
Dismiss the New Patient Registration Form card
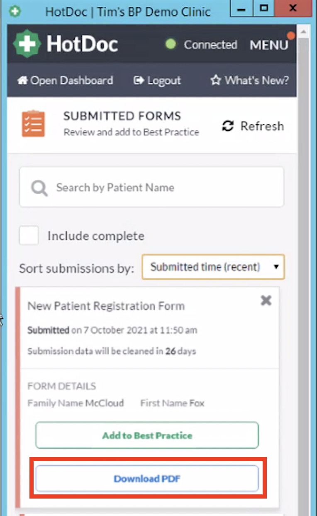click(266, 300)
